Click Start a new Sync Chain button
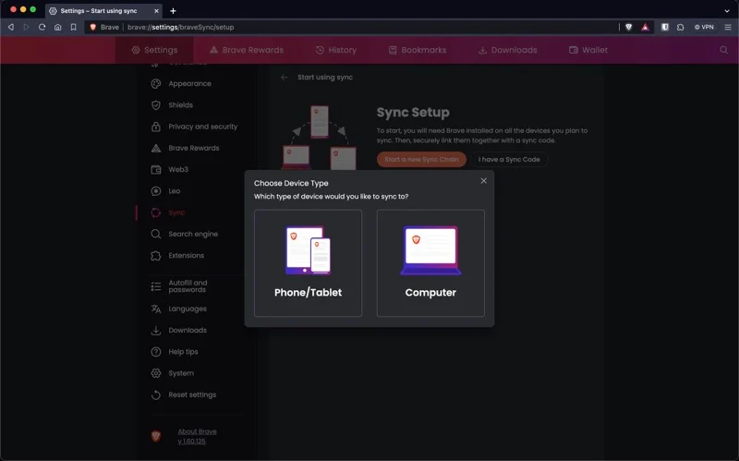739x461 pixels. [421, 159]
